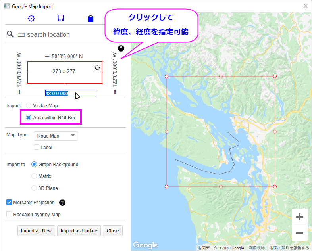Click the east longitude 122°0'0.000" W
The image size is (312, 251).
coord(115,69)
